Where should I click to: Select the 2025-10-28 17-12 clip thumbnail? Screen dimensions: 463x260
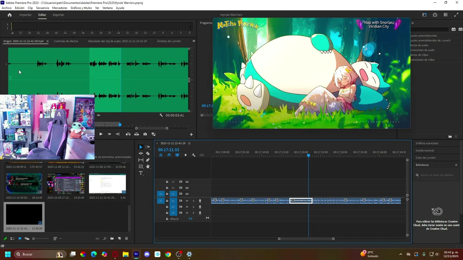(66, 184)
